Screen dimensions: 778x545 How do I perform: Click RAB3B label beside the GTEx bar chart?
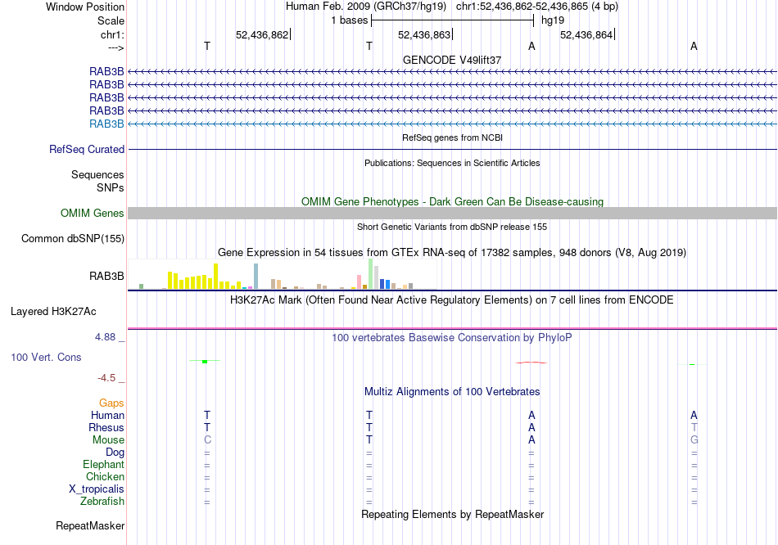click(x=106, y=277)
